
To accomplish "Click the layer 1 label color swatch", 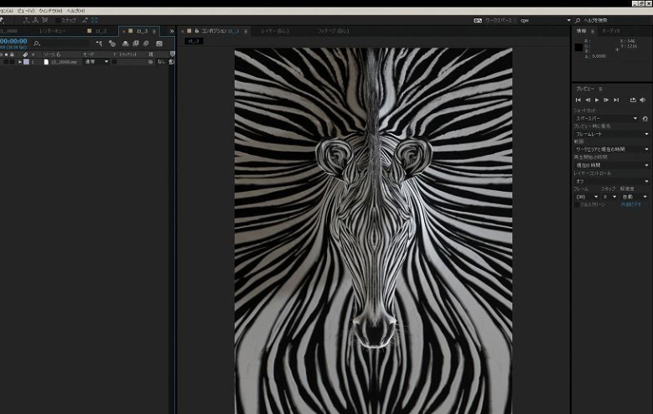I will 26,62.
